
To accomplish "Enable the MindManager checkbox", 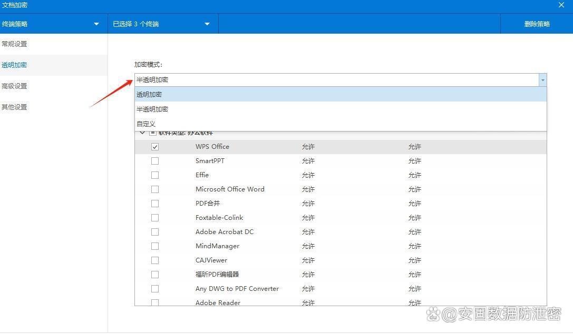I will tap(155, 246).
